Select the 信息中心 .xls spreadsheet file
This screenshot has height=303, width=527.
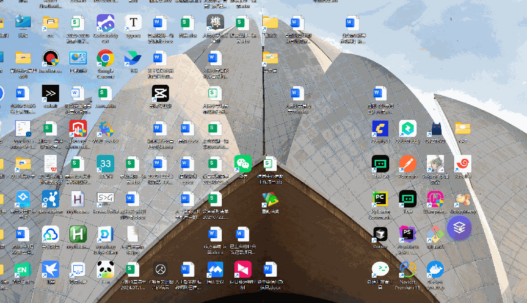click(x=270, y=164)
